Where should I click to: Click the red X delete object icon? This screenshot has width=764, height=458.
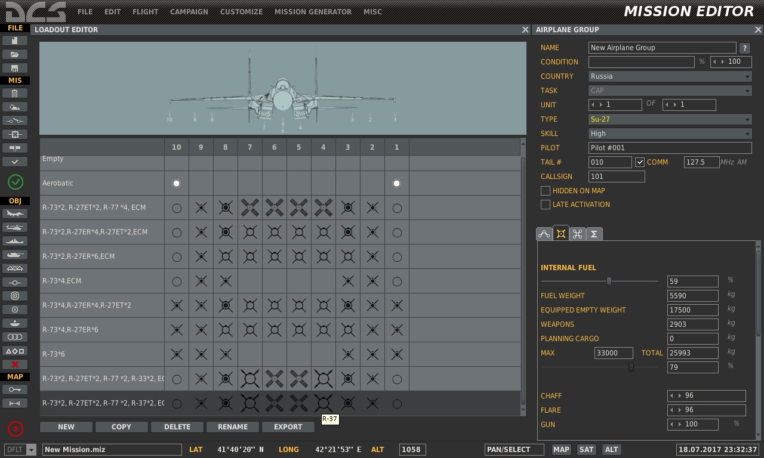pyautogui.click(x=15, y=364)
